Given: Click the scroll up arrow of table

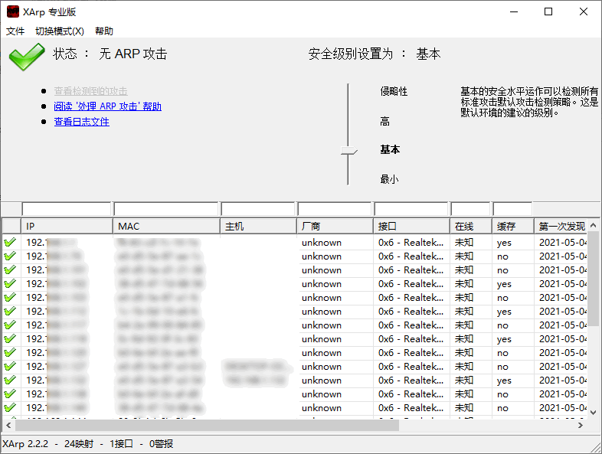Looking at the screenshot, I should coord(593,225).
